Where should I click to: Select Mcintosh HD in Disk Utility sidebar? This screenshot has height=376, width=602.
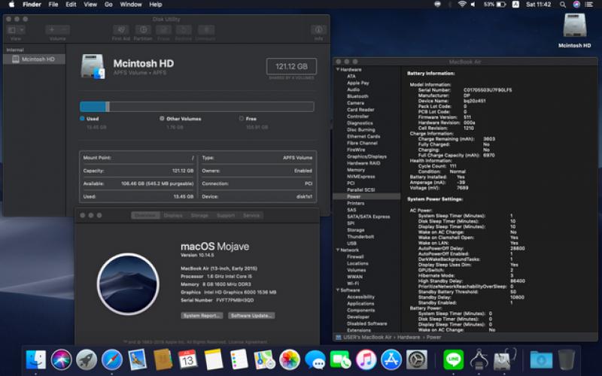point(34,59)
